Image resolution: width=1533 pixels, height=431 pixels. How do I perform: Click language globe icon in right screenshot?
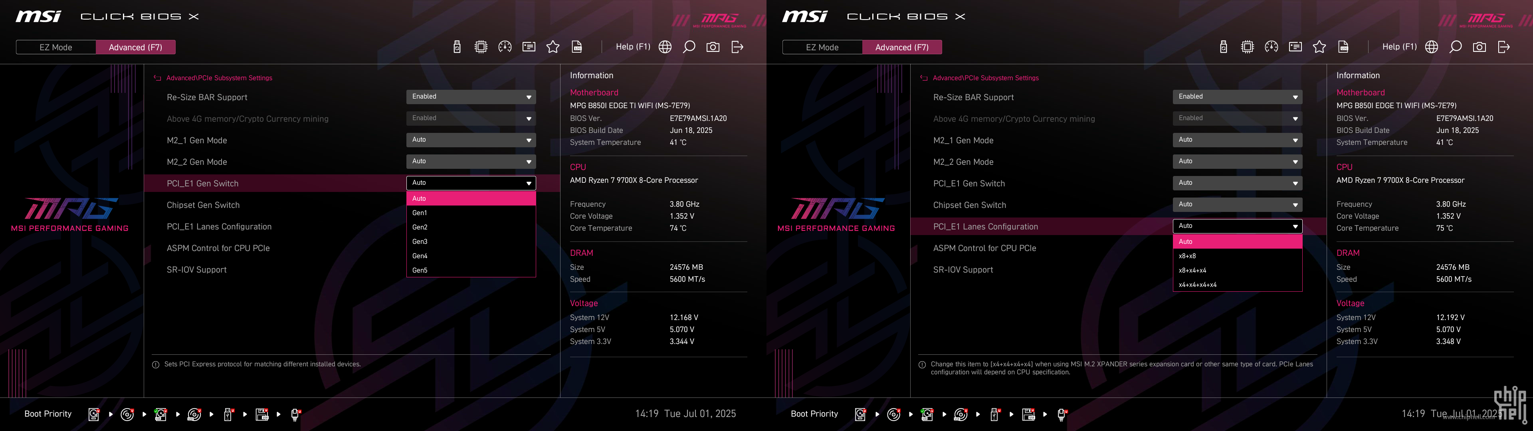coord(1432,47)
